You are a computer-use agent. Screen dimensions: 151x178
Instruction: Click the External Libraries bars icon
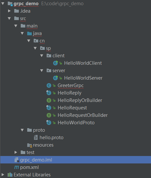click(10, 174)
